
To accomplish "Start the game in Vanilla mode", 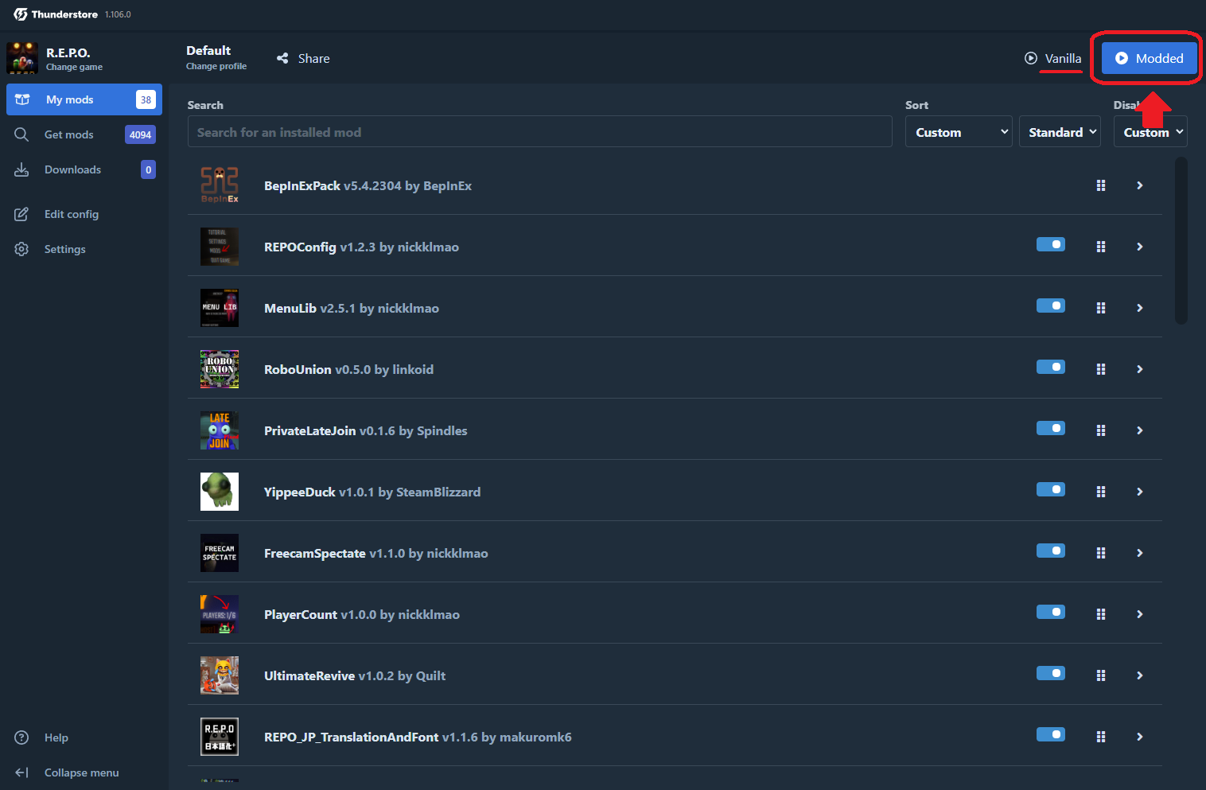I will (x=1053, y=58).
